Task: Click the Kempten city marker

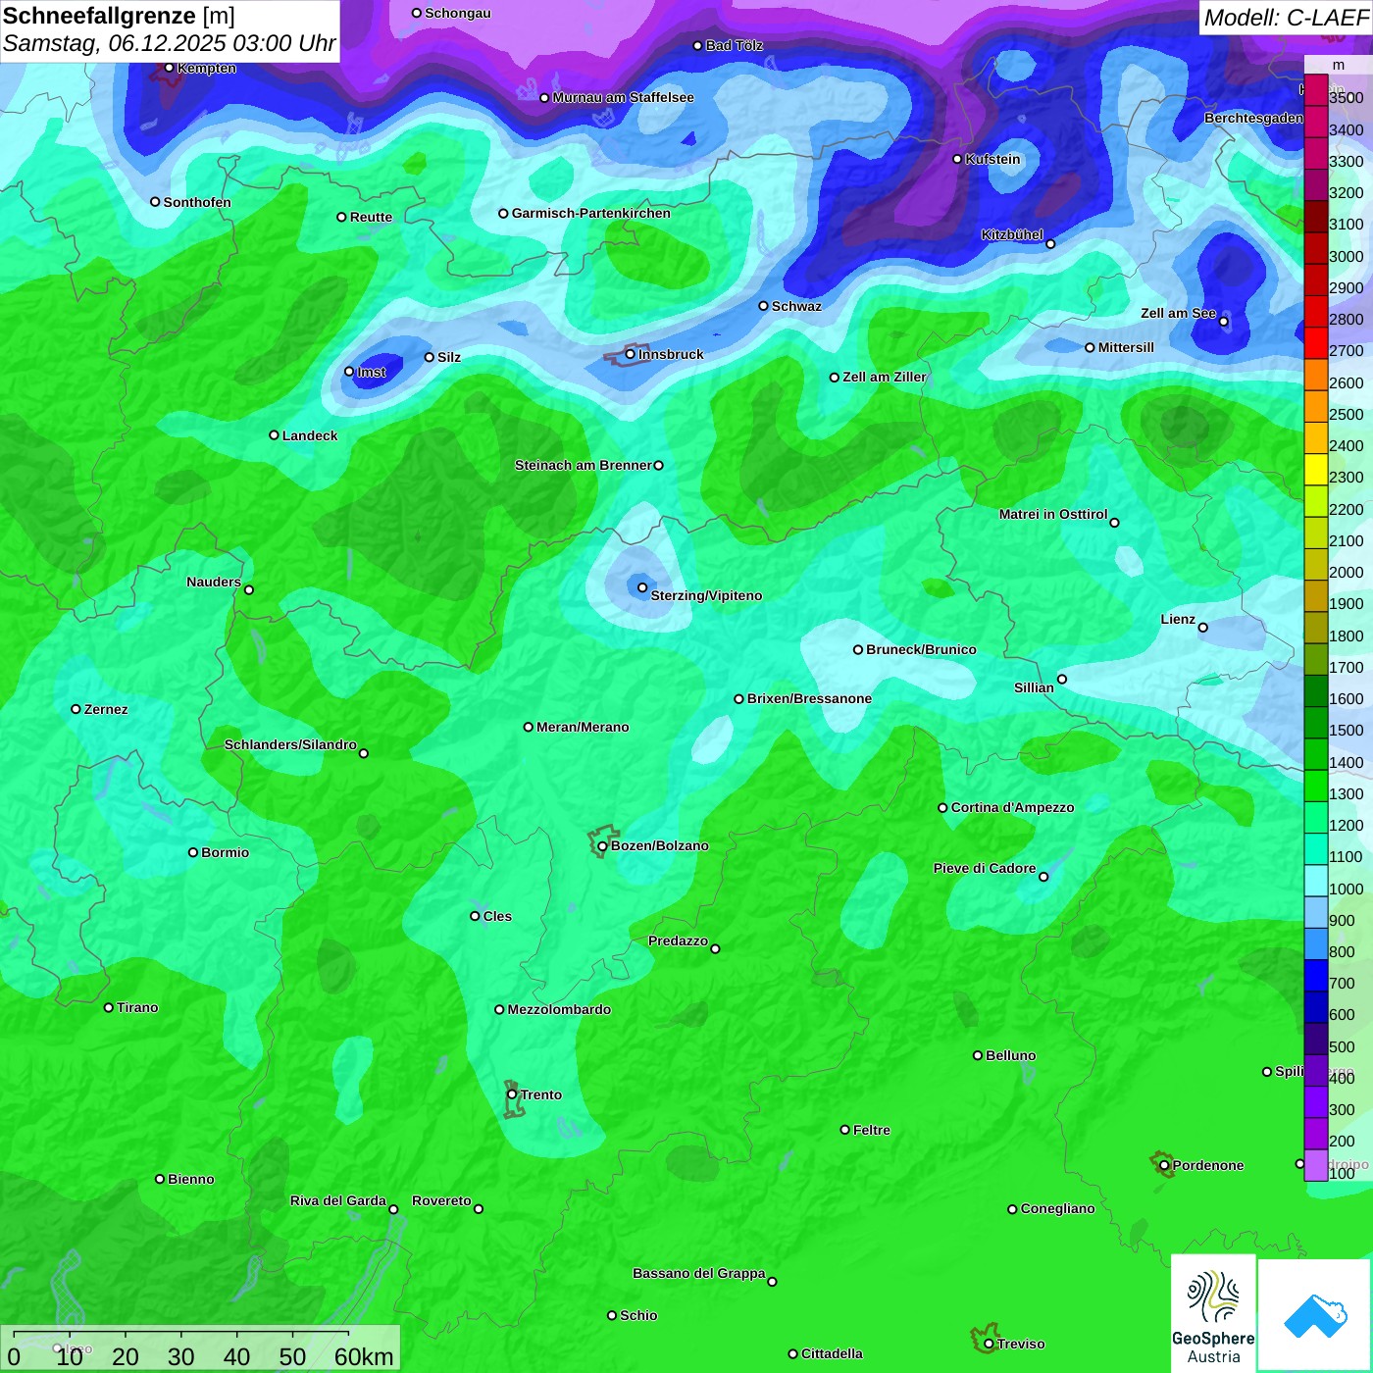Action: [x=170, y=68]
